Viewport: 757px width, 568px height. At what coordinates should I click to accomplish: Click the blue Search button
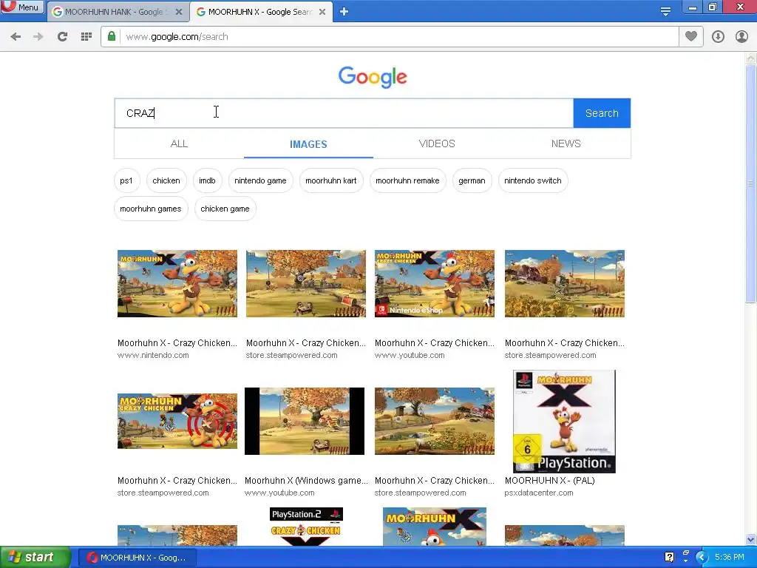(x=602, y=113)
